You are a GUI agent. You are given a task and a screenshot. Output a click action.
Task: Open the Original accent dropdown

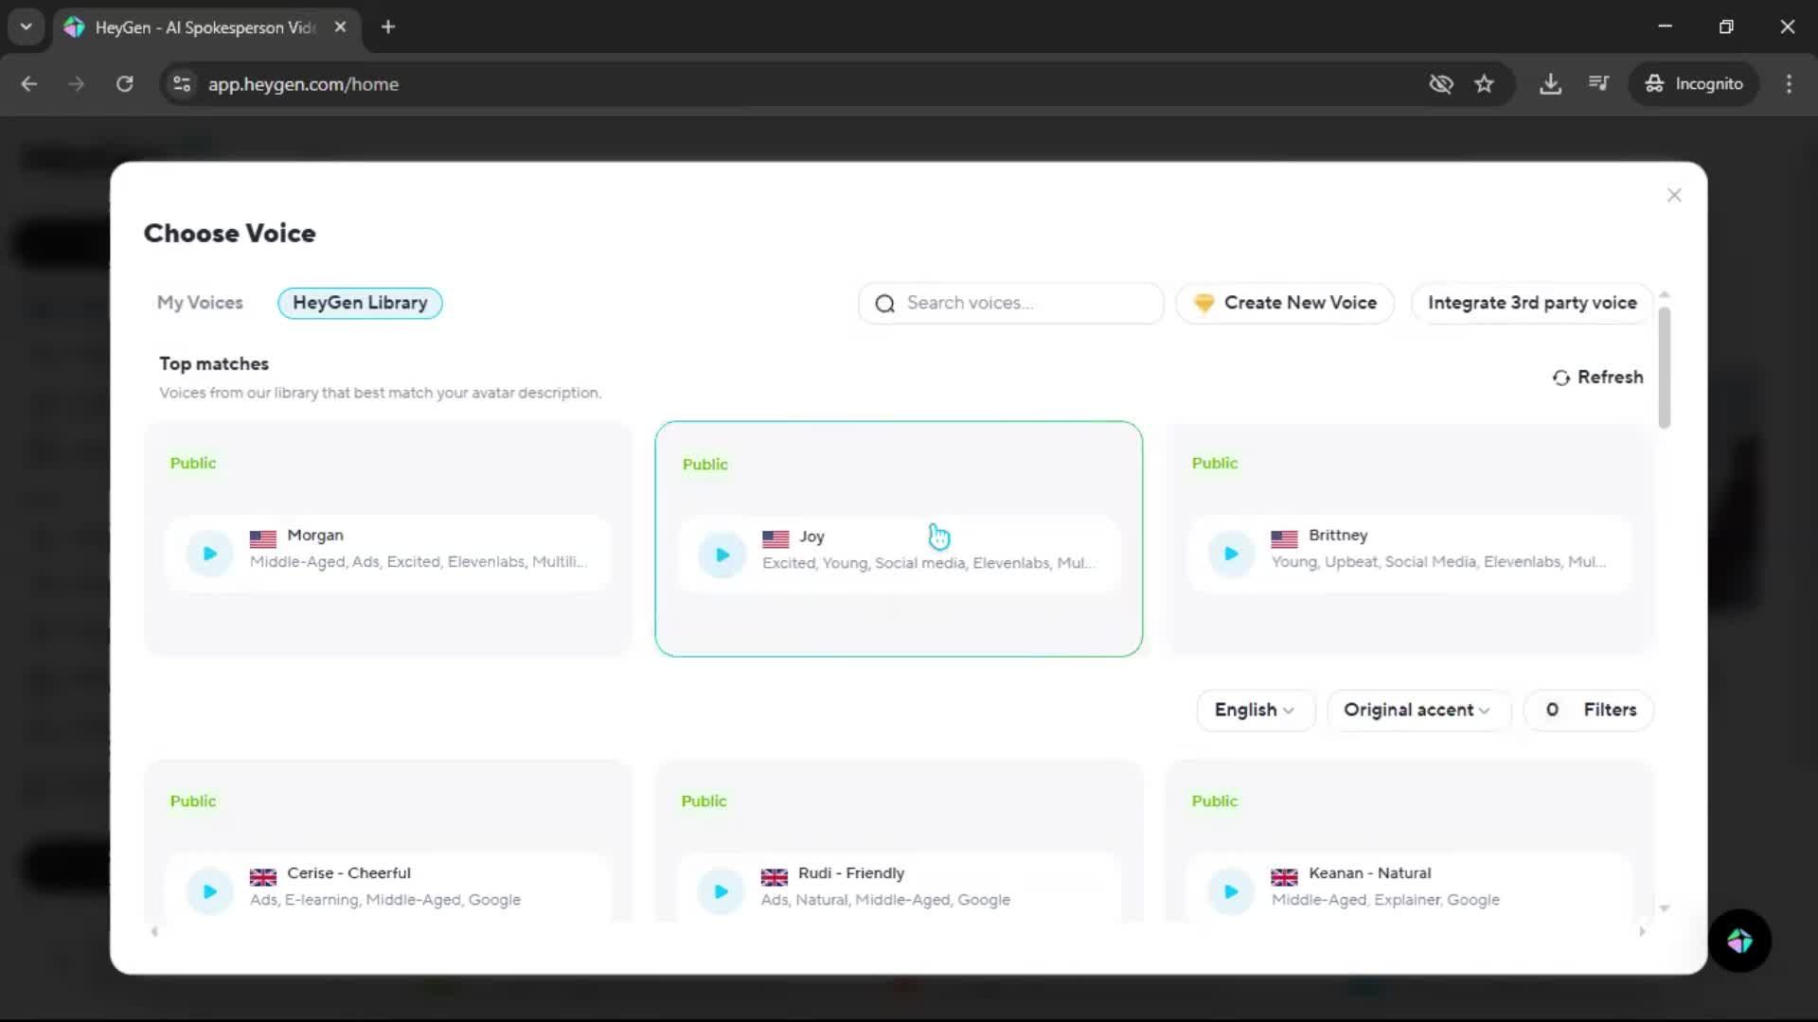[1417, 710]
